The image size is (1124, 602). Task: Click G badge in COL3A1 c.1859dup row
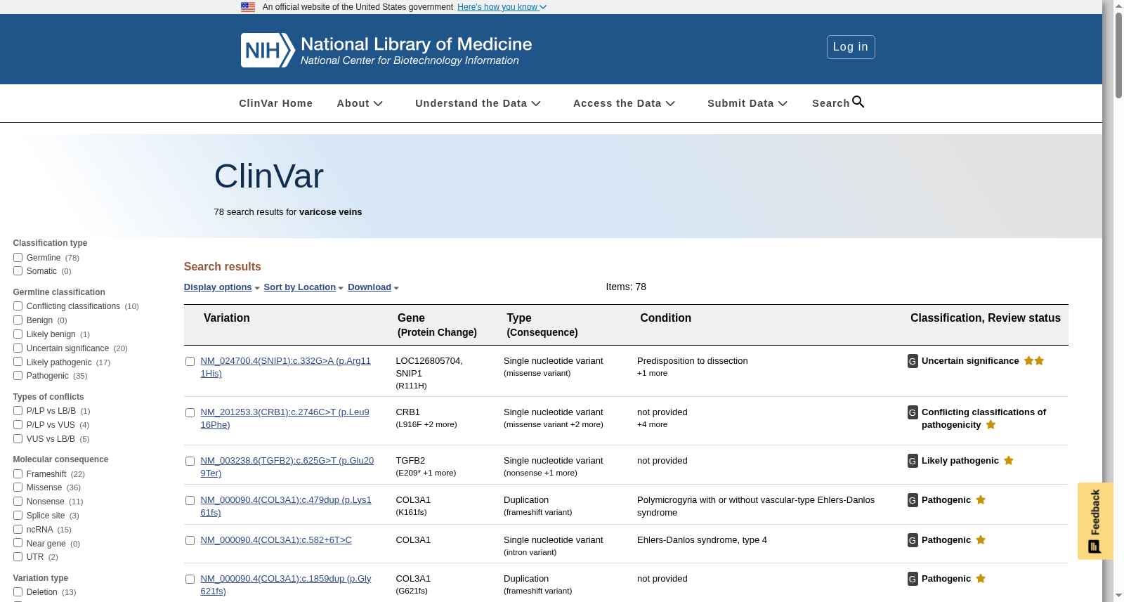pyautogui.click(x=913, y=579)
